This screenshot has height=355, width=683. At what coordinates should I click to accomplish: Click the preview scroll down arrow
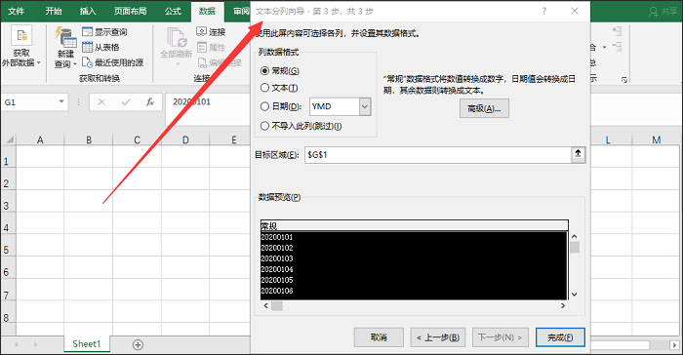[x=575, y=295]
